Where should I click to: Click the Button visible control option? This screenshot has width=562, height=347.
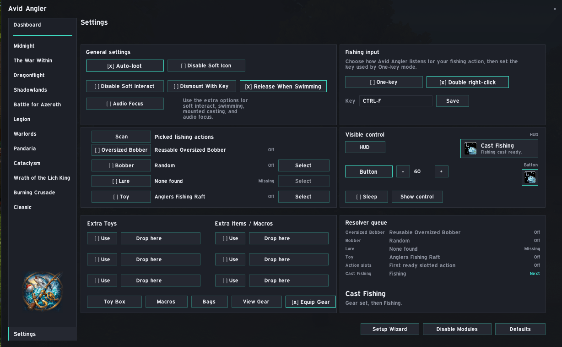click(368, 171)
